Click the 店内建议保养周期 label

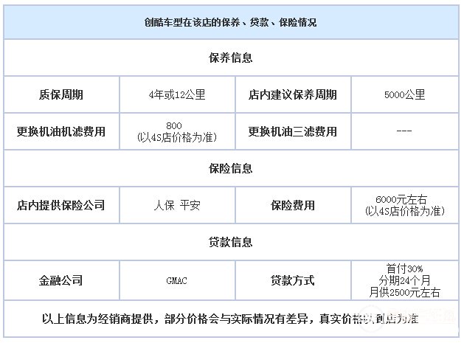[x=293, y=94]
